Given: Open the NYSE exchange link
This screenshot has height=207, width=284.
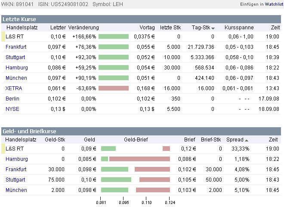Looking at the screenshot, I should (x=12, y=109).
